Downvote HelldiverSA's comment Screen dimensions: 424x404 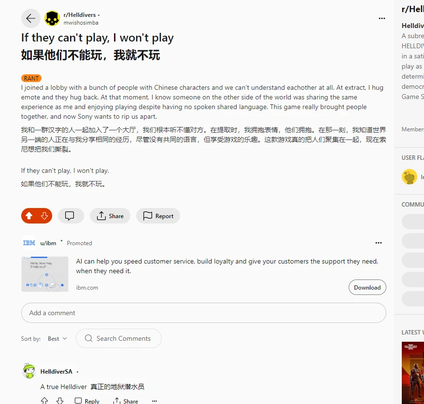[60, 401]
